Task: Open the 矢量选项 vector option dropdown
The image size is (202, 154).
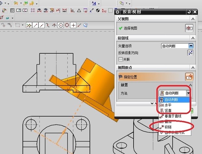Action: tap(178, 46)
